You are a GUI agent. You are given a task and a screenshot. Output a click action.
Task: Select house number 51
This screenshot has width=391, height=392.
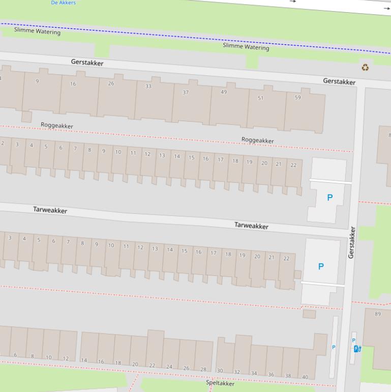[x=261, y=98]
